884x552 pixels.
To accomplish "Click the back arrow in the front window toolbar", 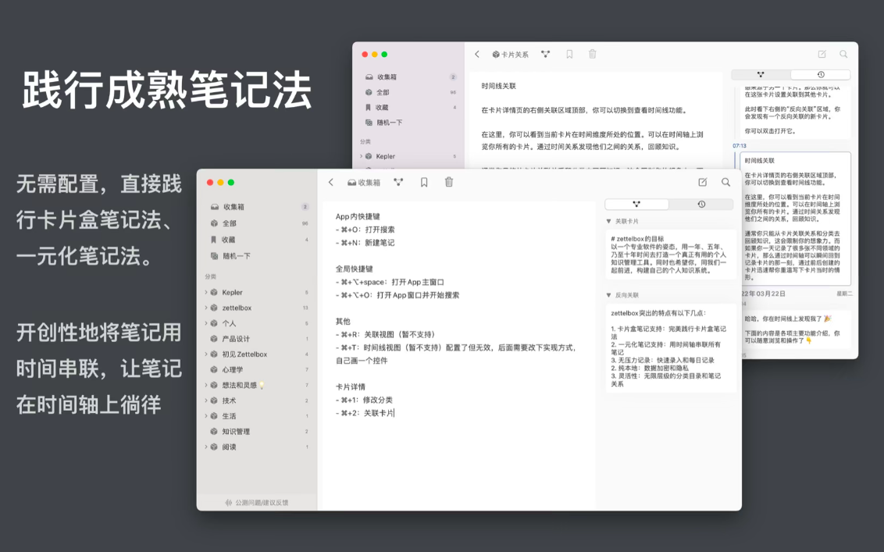I will [x=331, y=183].
